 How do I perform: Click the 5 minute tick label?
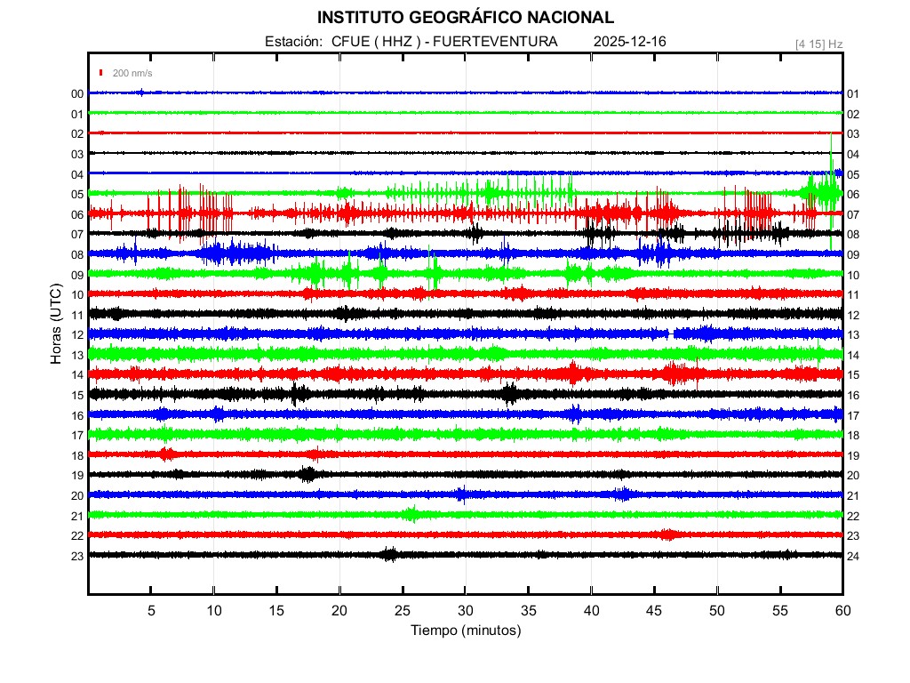pos(151,611)
